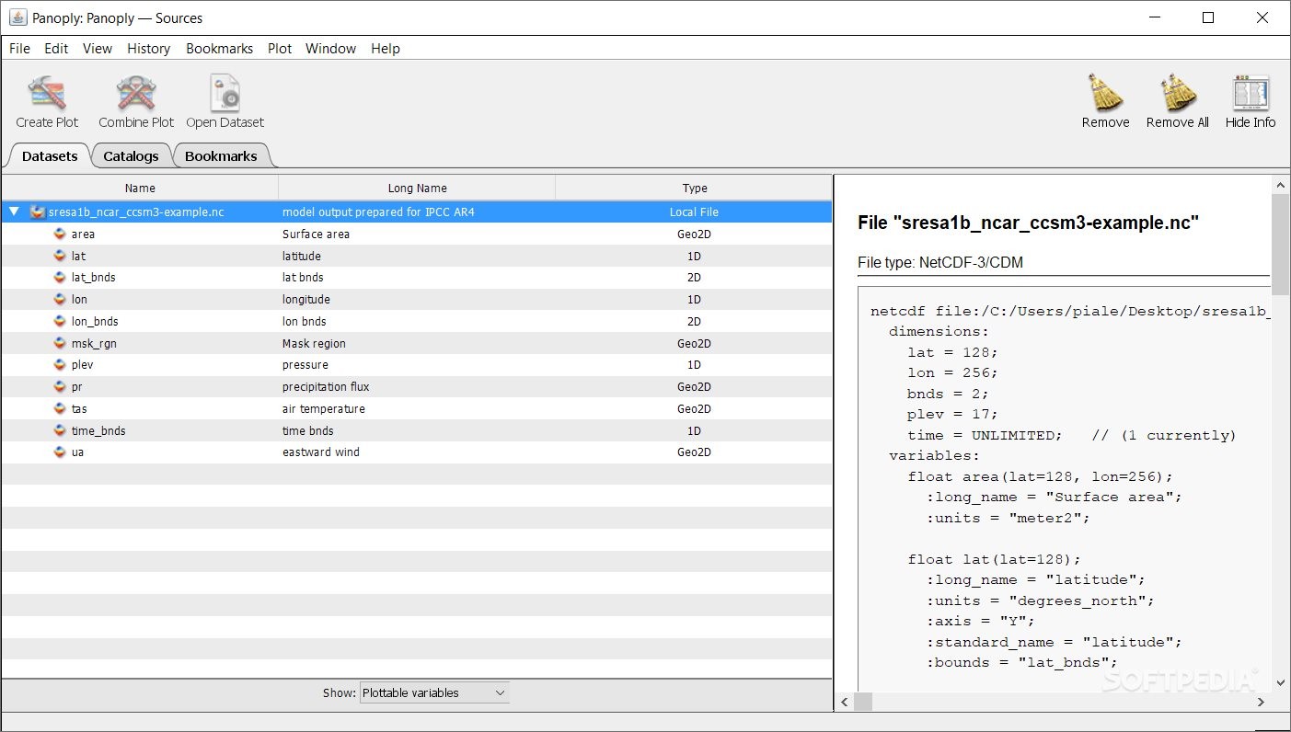
Task: Click the variable icon next to msk_rgn
Action: tap(61, 344)
